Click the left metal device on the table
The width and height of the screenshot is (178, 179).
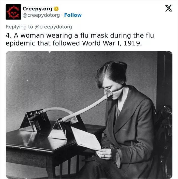35,122
